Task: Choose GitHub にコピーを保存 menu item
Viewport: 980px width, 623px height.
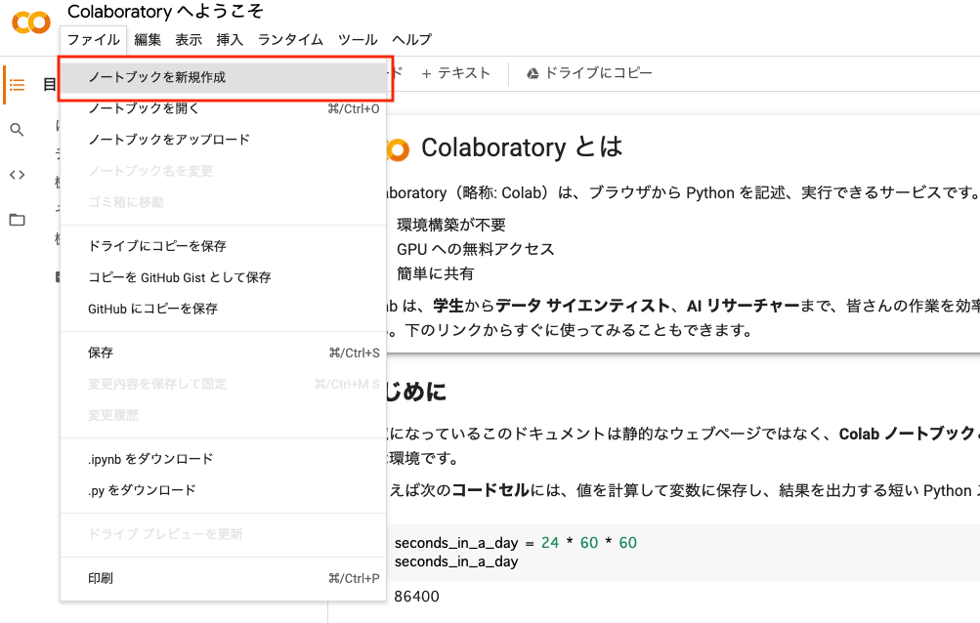Action: (x=223, y=309)
